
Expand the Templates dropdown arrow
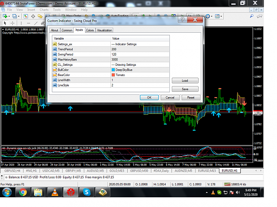(221, 16)
